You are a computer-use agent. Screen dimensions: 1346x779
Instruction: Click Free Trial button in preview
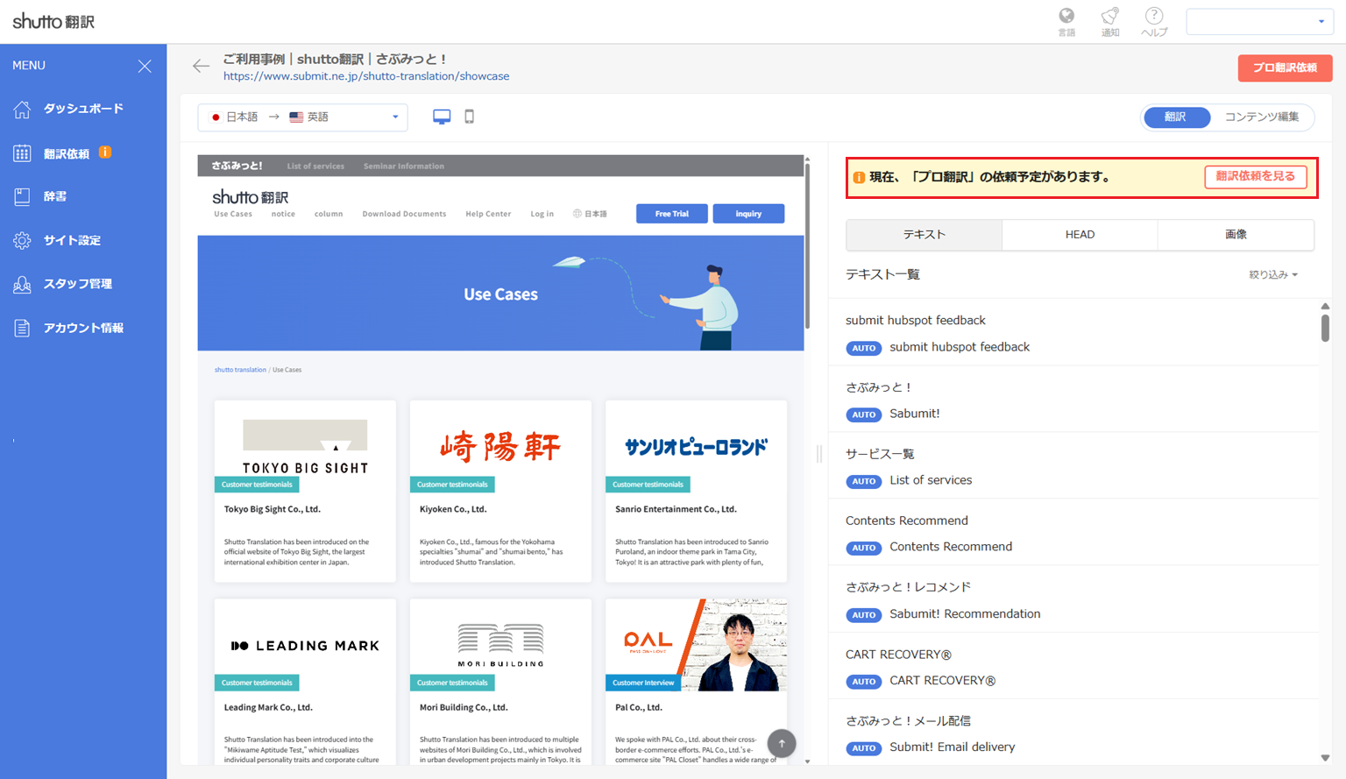tap(672, 214)
